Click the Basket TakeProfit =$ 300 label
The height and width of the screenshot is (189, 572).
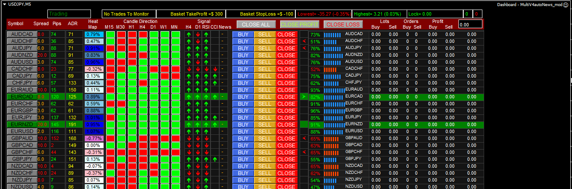[x=197, y=14]
